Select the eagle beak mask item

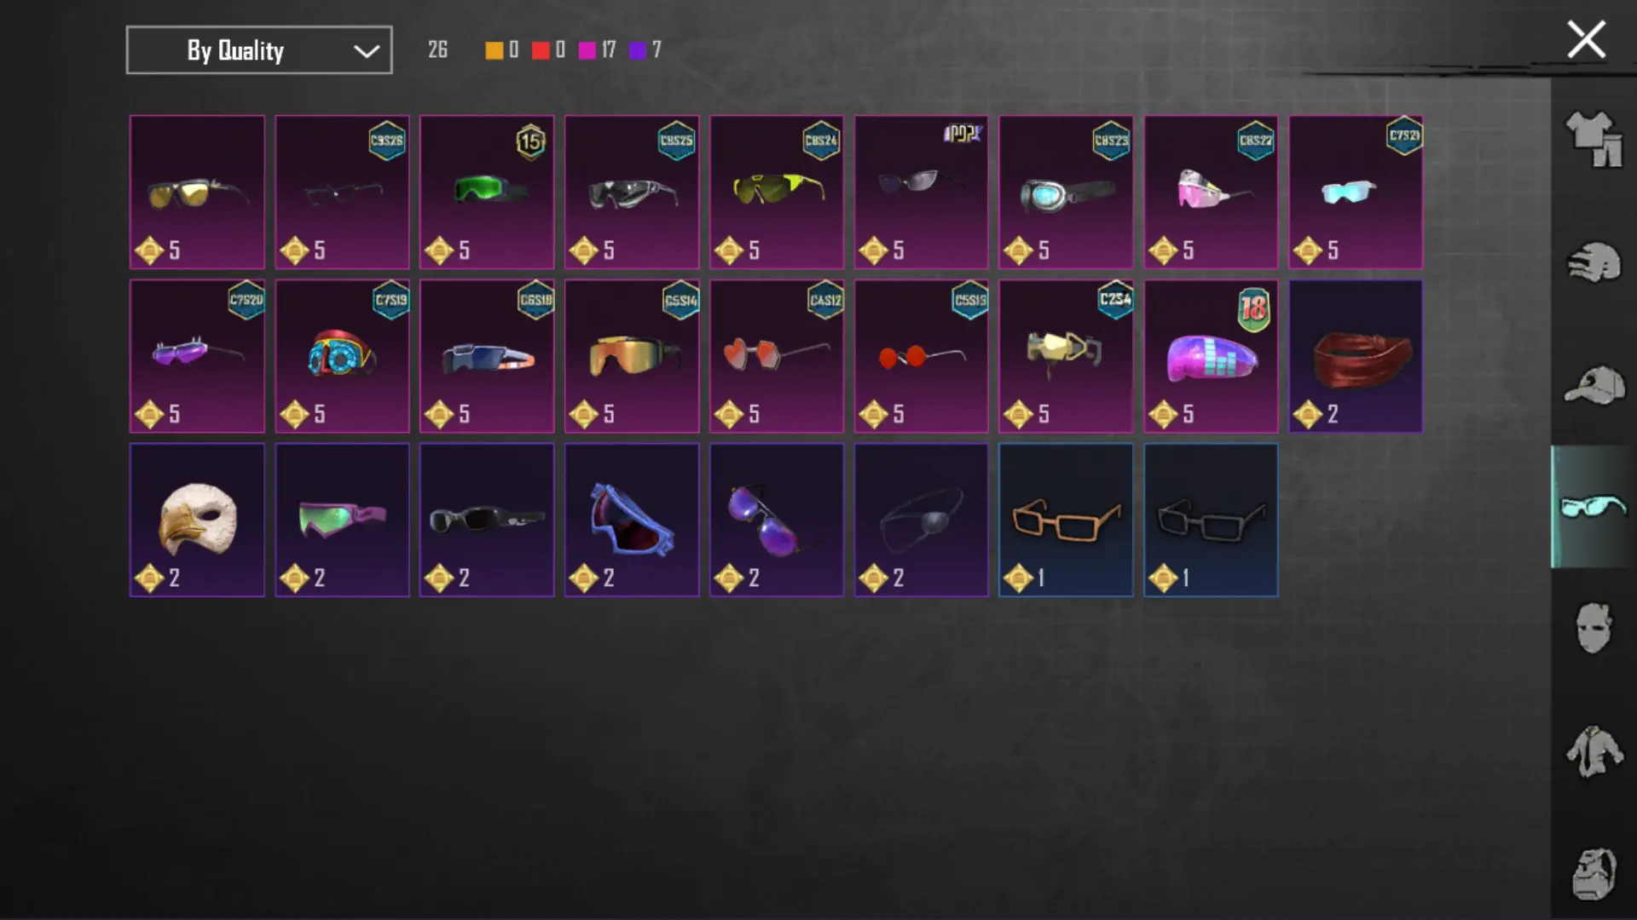point(197,520)
